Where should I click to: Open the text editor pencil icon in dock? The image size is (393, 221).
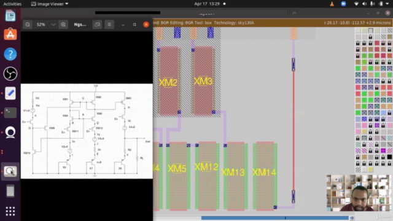click(x=10, y=93)
